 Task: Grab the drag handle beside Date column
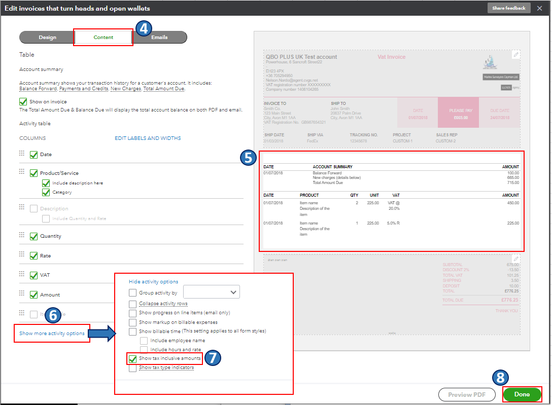(22, 154)
